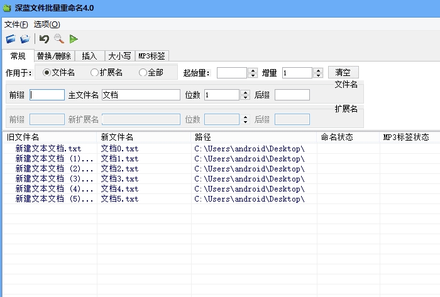Increase the 增量 value with up arrow
Image resolution: width=440 pixels, height=297 pixels.
tap(319, 70)
